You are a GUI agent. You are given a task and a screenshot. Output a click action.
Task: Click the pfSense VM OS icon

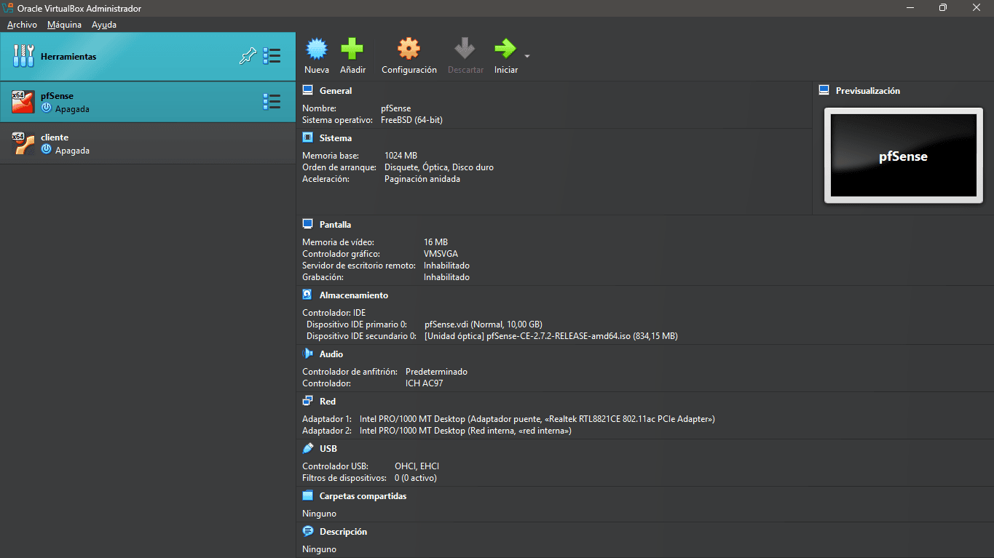click(23, 102)
